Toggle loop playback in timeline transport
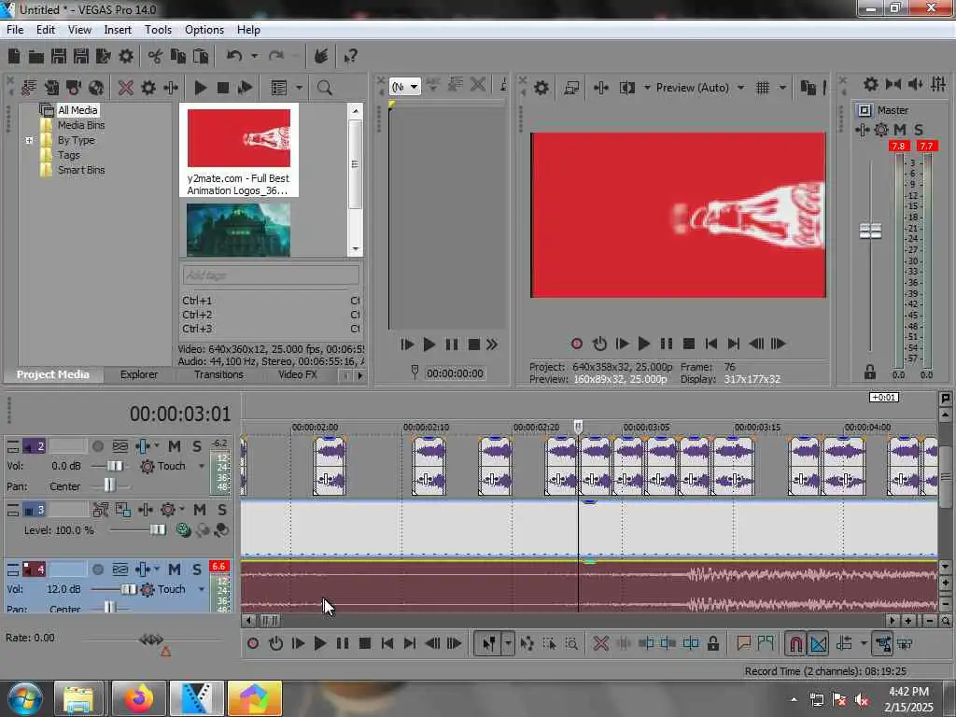The height and width of the screenshot is (717, 956). coord(275,643)
